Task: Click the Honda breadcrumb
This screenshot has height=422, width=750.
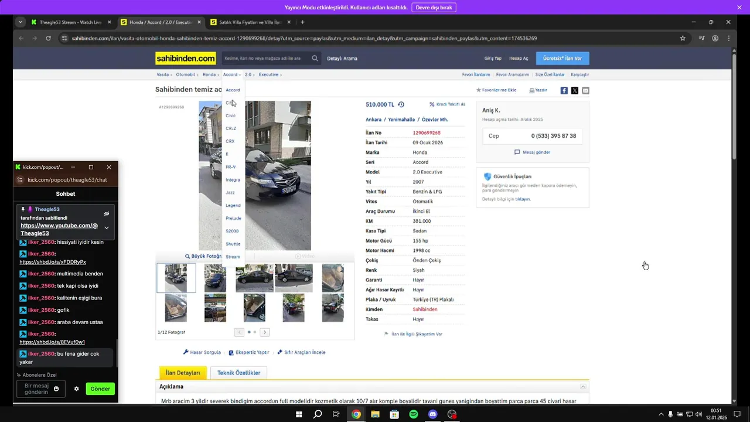Action: point(209,74)
